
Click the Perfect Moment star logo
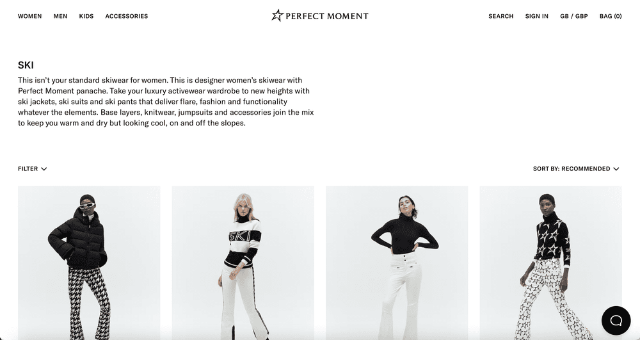(x=278, y=15)
